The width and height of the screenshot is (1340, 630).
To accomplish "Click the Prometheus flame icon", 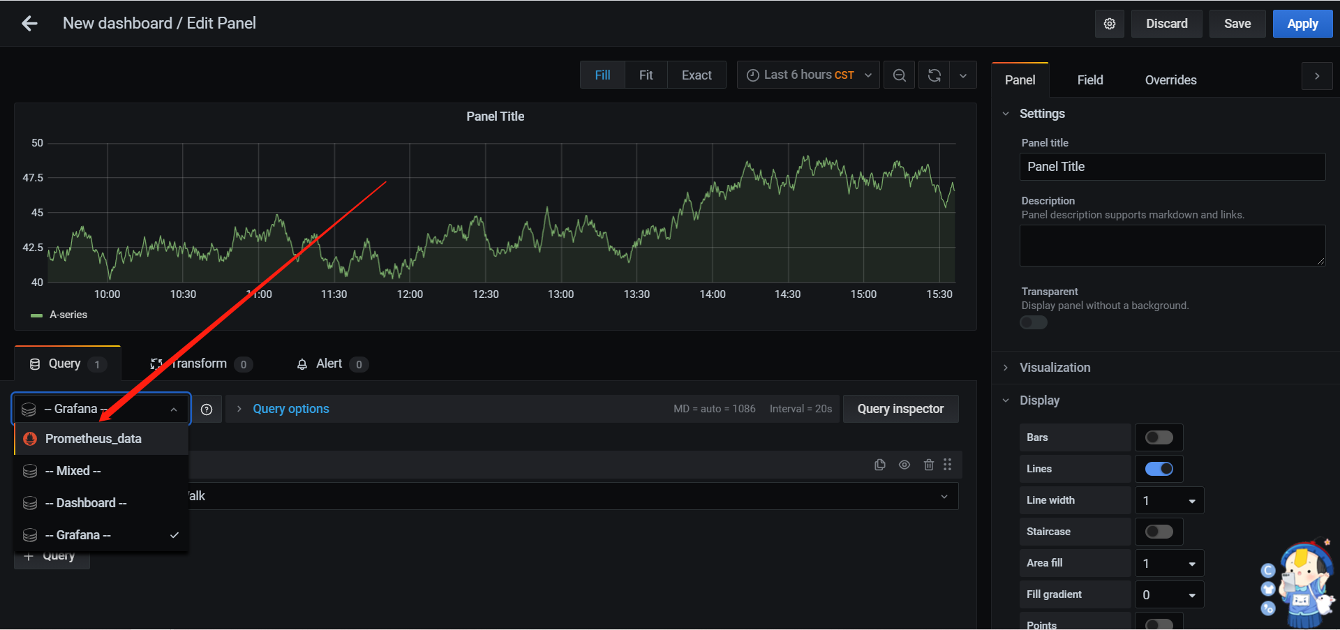I will point(30,439).
